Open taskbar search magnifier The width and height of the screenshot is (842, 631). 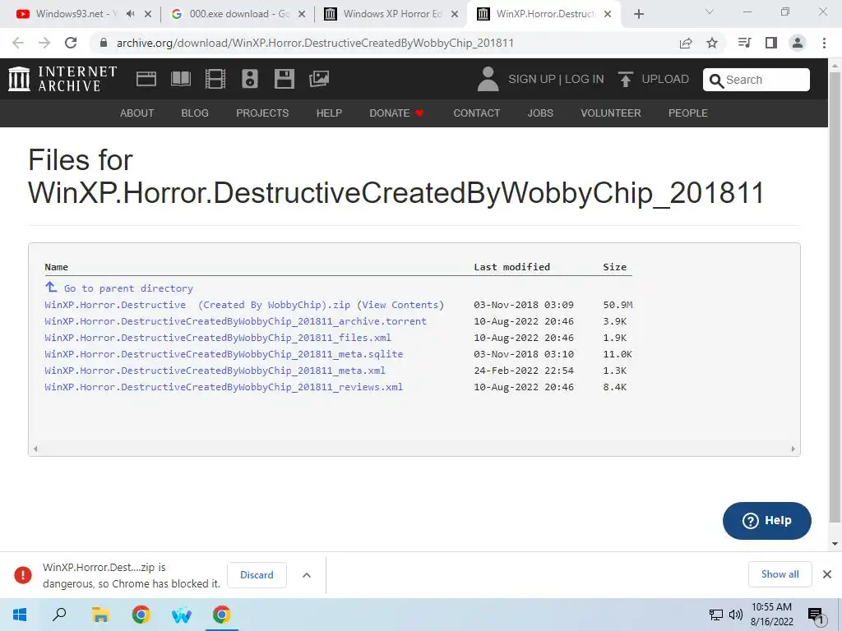pos(59,615)
